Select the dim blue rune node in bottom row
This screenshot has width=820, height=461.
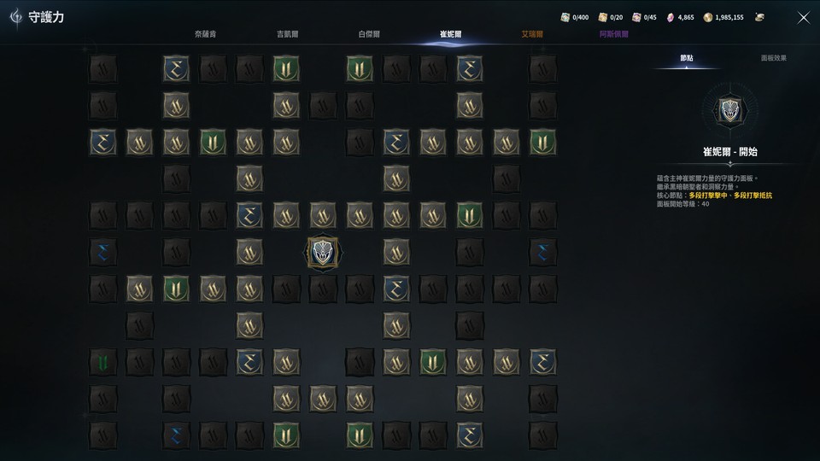point(176,435)
